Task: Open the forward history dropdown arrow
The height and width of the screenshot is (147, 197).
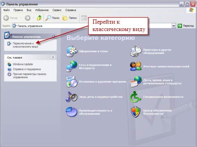Action: [x=33, y=18]
